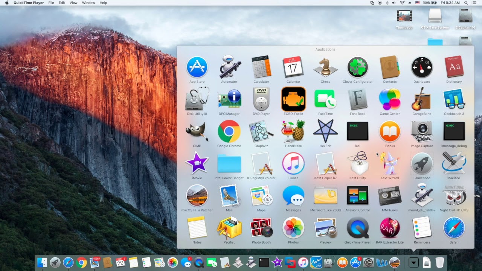The height and width of the screenshot is (271, 482).
Task: Open the Calendar app in the grid
Action: 293,67
